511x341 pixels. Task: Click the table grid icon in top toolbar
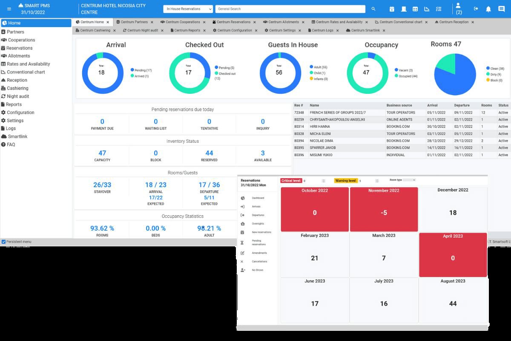415,9
